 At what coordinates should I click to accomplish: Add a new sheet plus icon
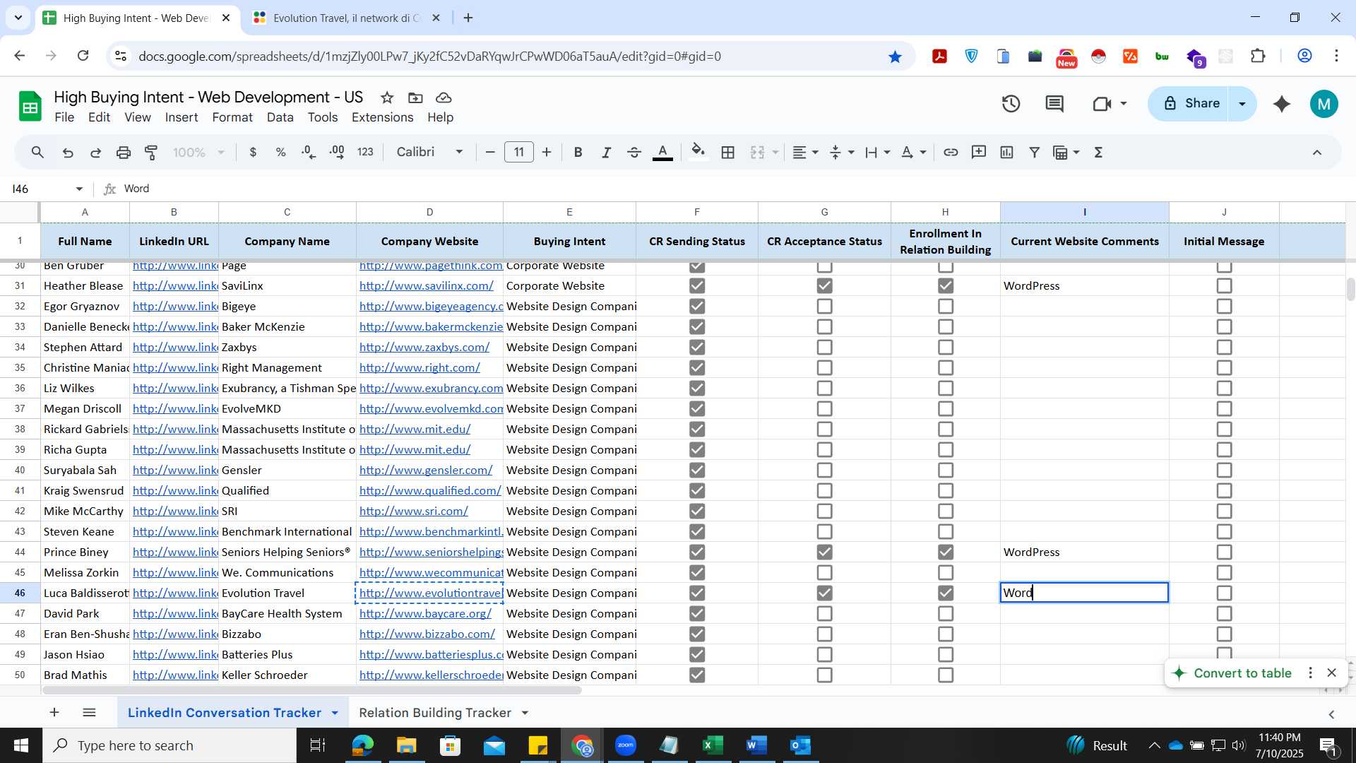[54, 713]
